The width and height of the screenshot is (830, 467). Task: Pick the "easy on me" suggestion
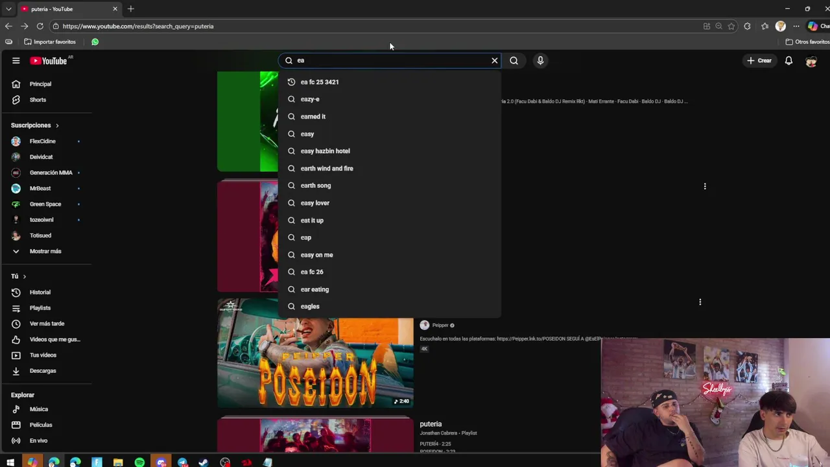(389, 255)
